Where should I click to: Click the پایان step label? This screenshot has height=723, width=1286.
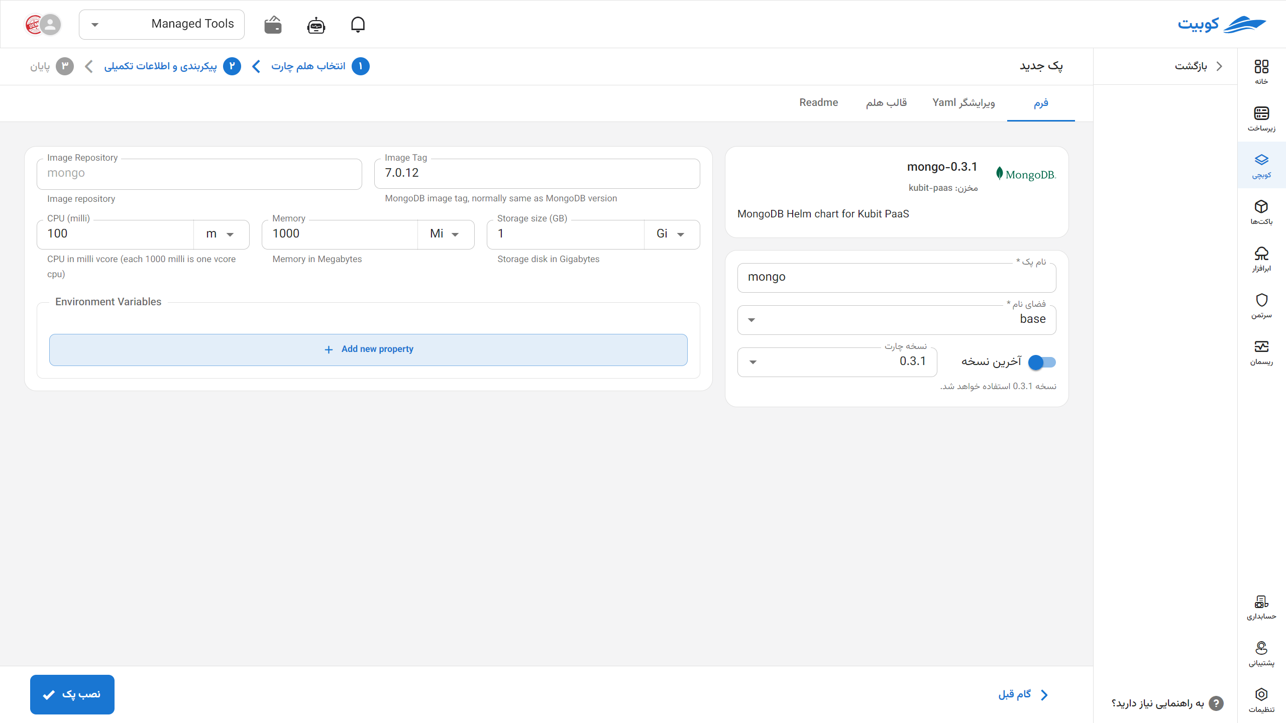pyautogui.click(x=40, y=66)
